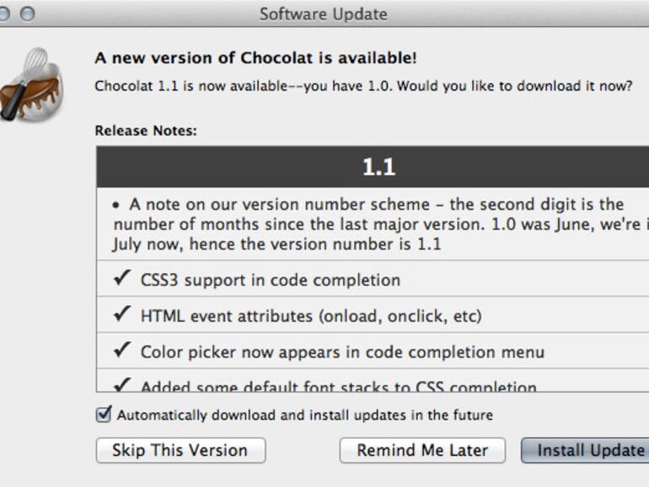Select the 'HTML event attributes' release note text
Image resolution: width=649 pixels, height=487 pixels.
click(x=310, y=316)
